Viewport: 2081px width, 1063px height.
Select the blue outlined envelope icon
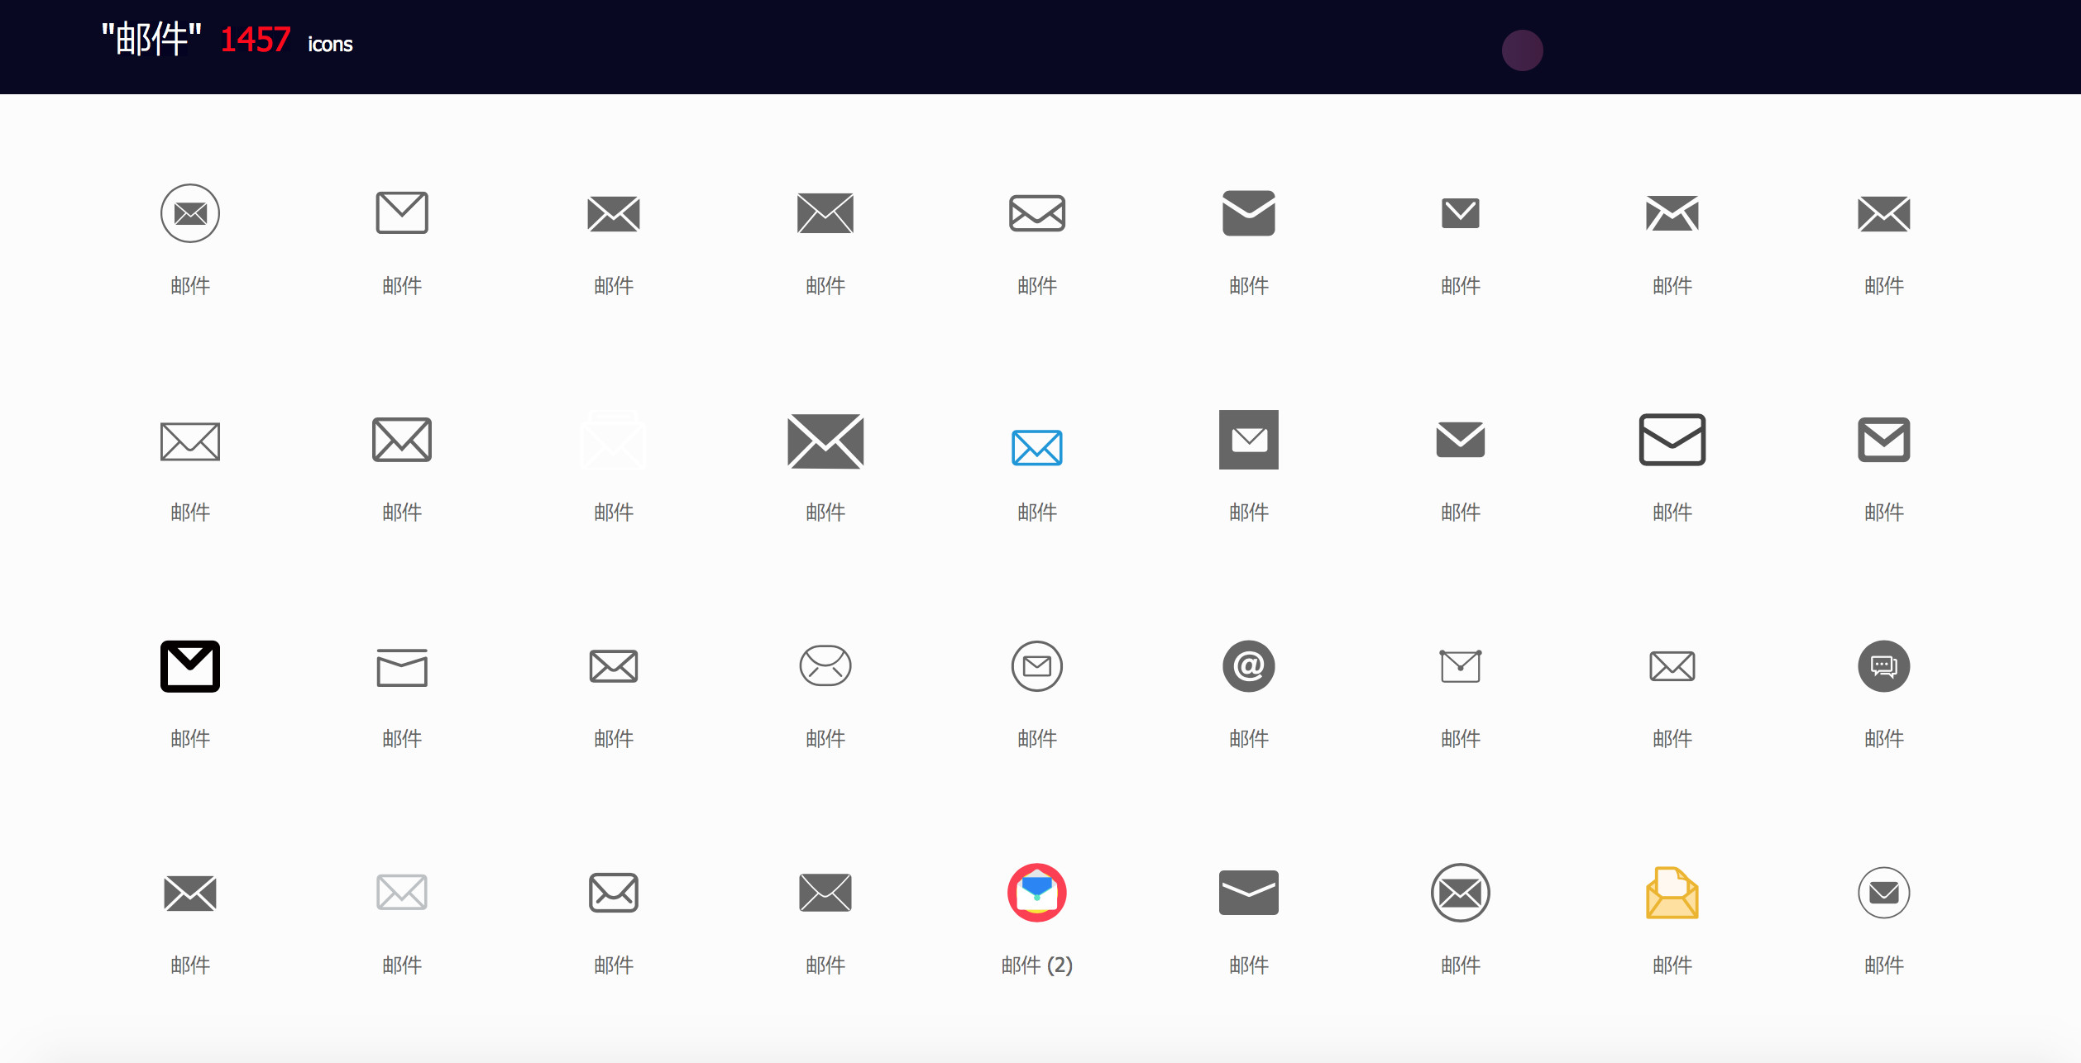click(1036, 447)
